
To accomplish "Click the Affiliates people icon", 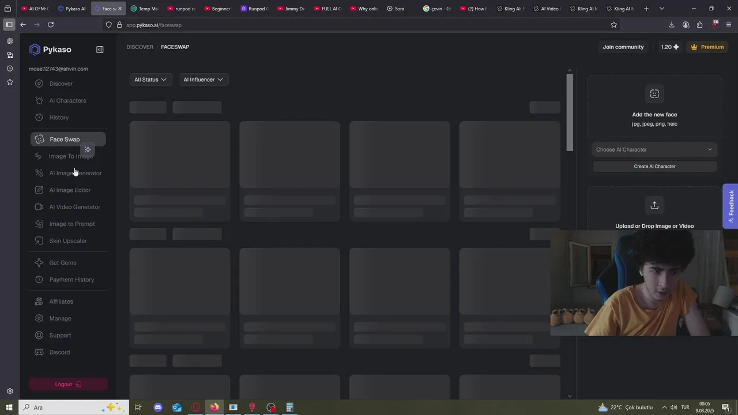I will (39, 301).
